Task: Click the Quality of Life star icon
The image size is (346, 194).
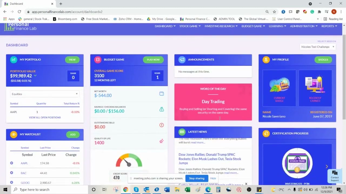Action: click(161, 141)
